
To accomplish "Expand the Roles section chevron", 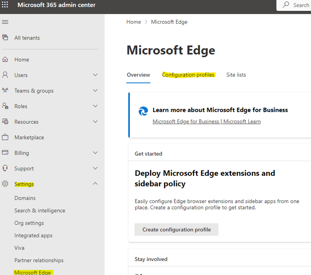I will (95, 106).
